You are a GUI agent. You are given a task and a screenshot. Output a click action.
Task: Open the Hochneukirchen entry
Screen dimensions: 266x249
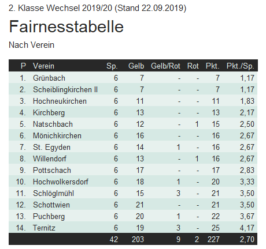click(60, 101)
